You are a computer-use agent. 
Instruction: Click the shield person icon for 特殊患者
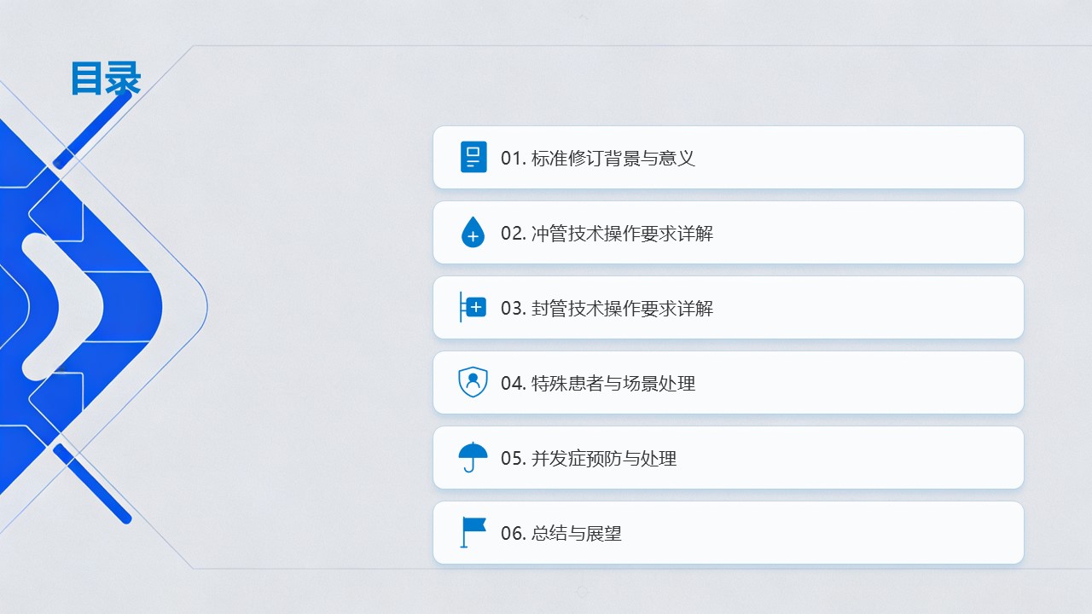(473, 382)
